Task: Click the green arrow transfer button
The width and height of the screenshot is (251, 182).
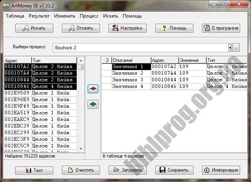Action: [93, 104]
